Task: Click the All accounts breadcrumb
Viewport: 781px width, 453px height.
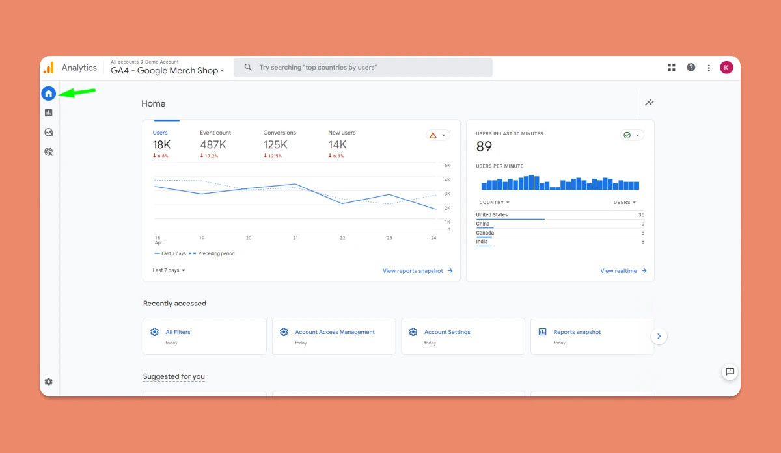Action: tap(124, 62)
